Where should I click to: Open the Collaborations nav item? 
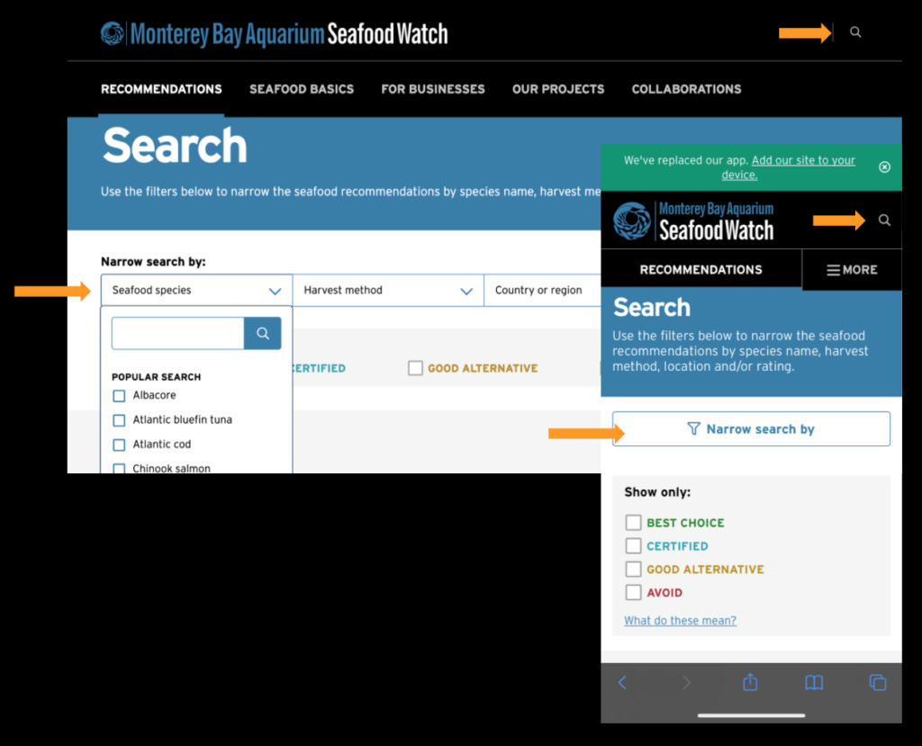point(686,89)
